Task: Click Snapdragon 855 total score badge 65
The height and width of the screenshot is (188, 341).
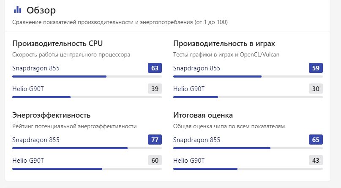Action: tap(316, 140)
